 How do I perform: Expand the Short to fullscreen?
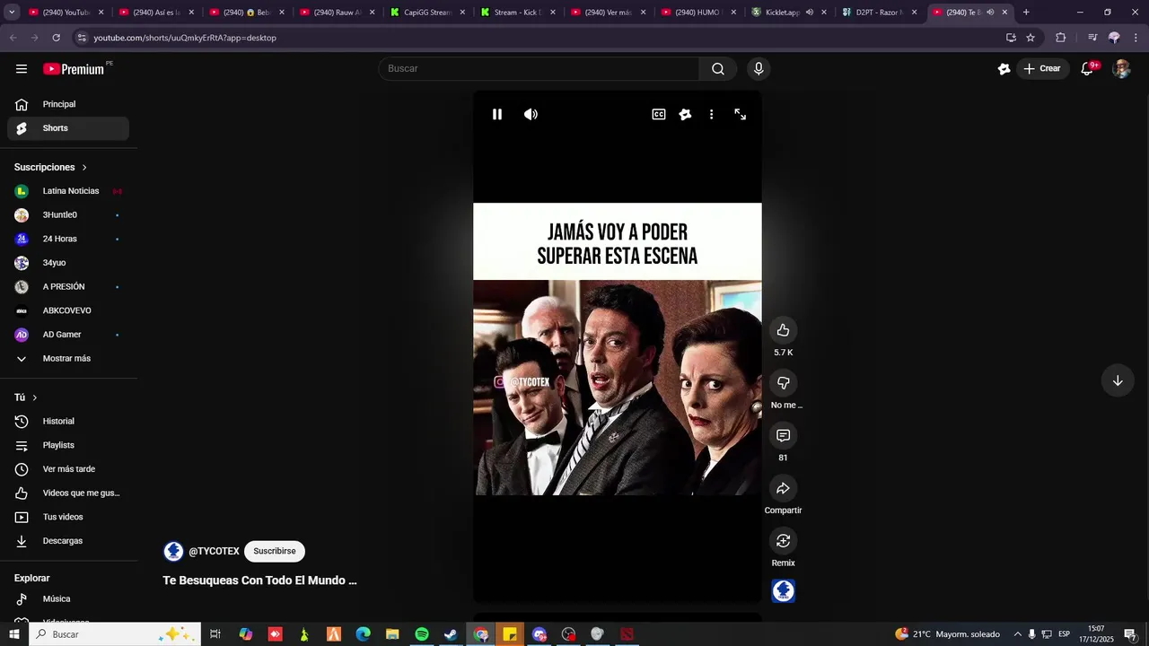pos(740,114)
